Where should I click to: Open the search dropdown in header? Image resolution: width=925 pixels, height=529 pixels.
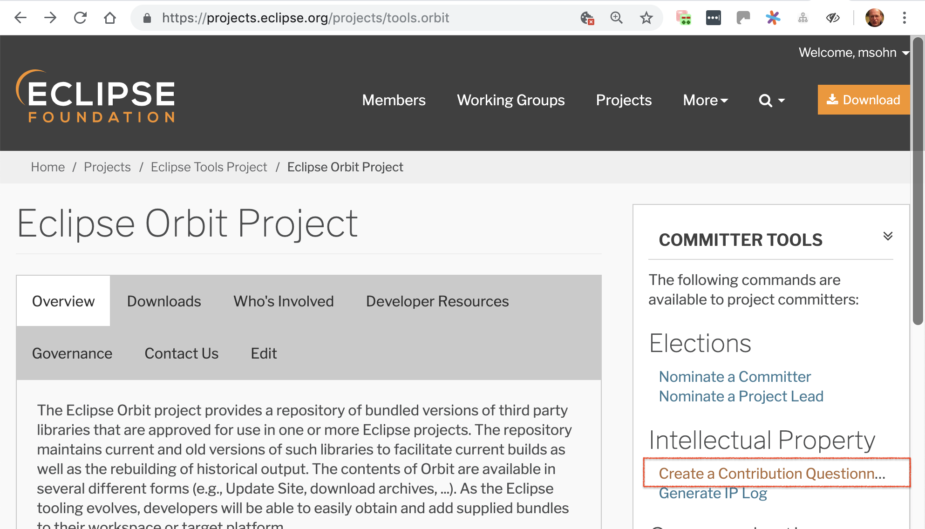[x=771, y=100]
